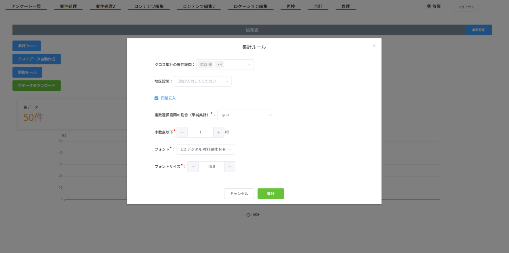Go to the コンテンツ編集 menu item
The height and width of the screenshot is (253, 509).
[x=149, y=6]
